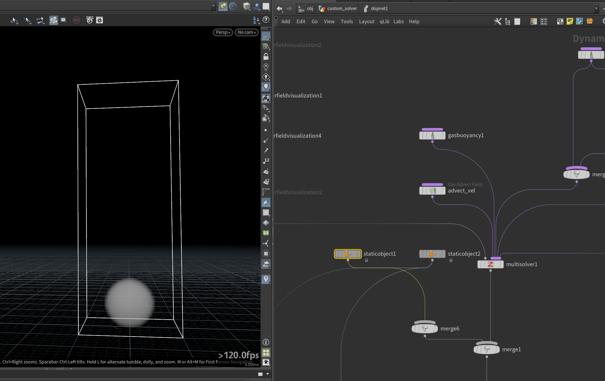The width and height of the screenshot is (605, 381).
Task: Click the wrench and screwdriver tools icon
Action: pyautogui.click(x=498, y=21)
